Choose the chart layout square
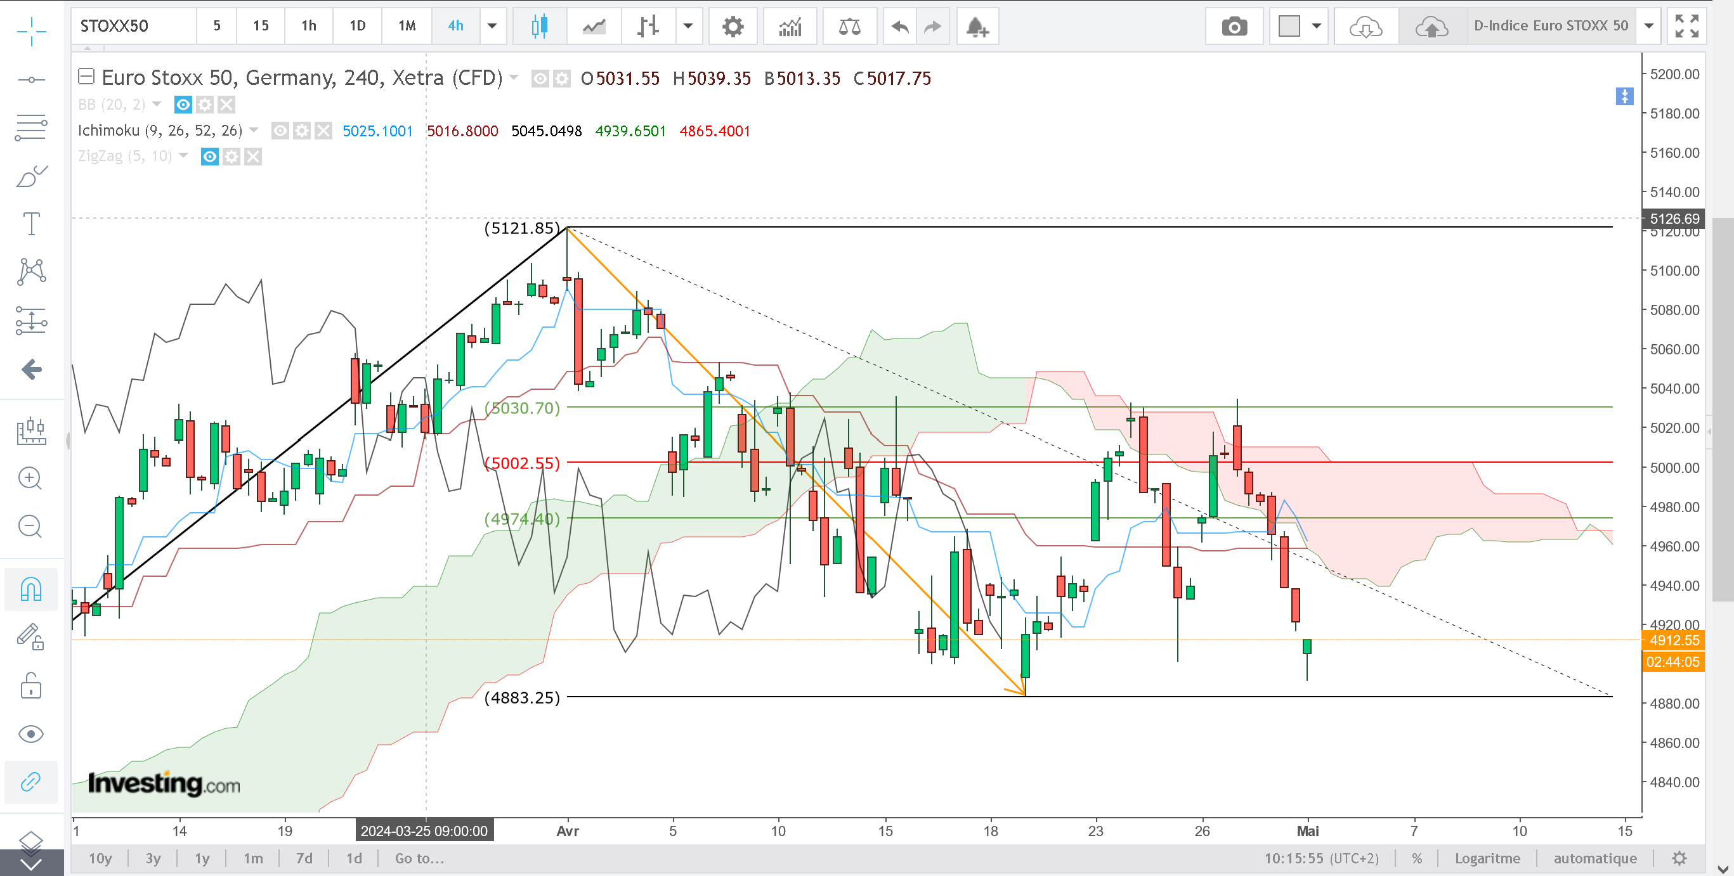This screenshot has height=876, width=1734. (x=1288, y=26)
